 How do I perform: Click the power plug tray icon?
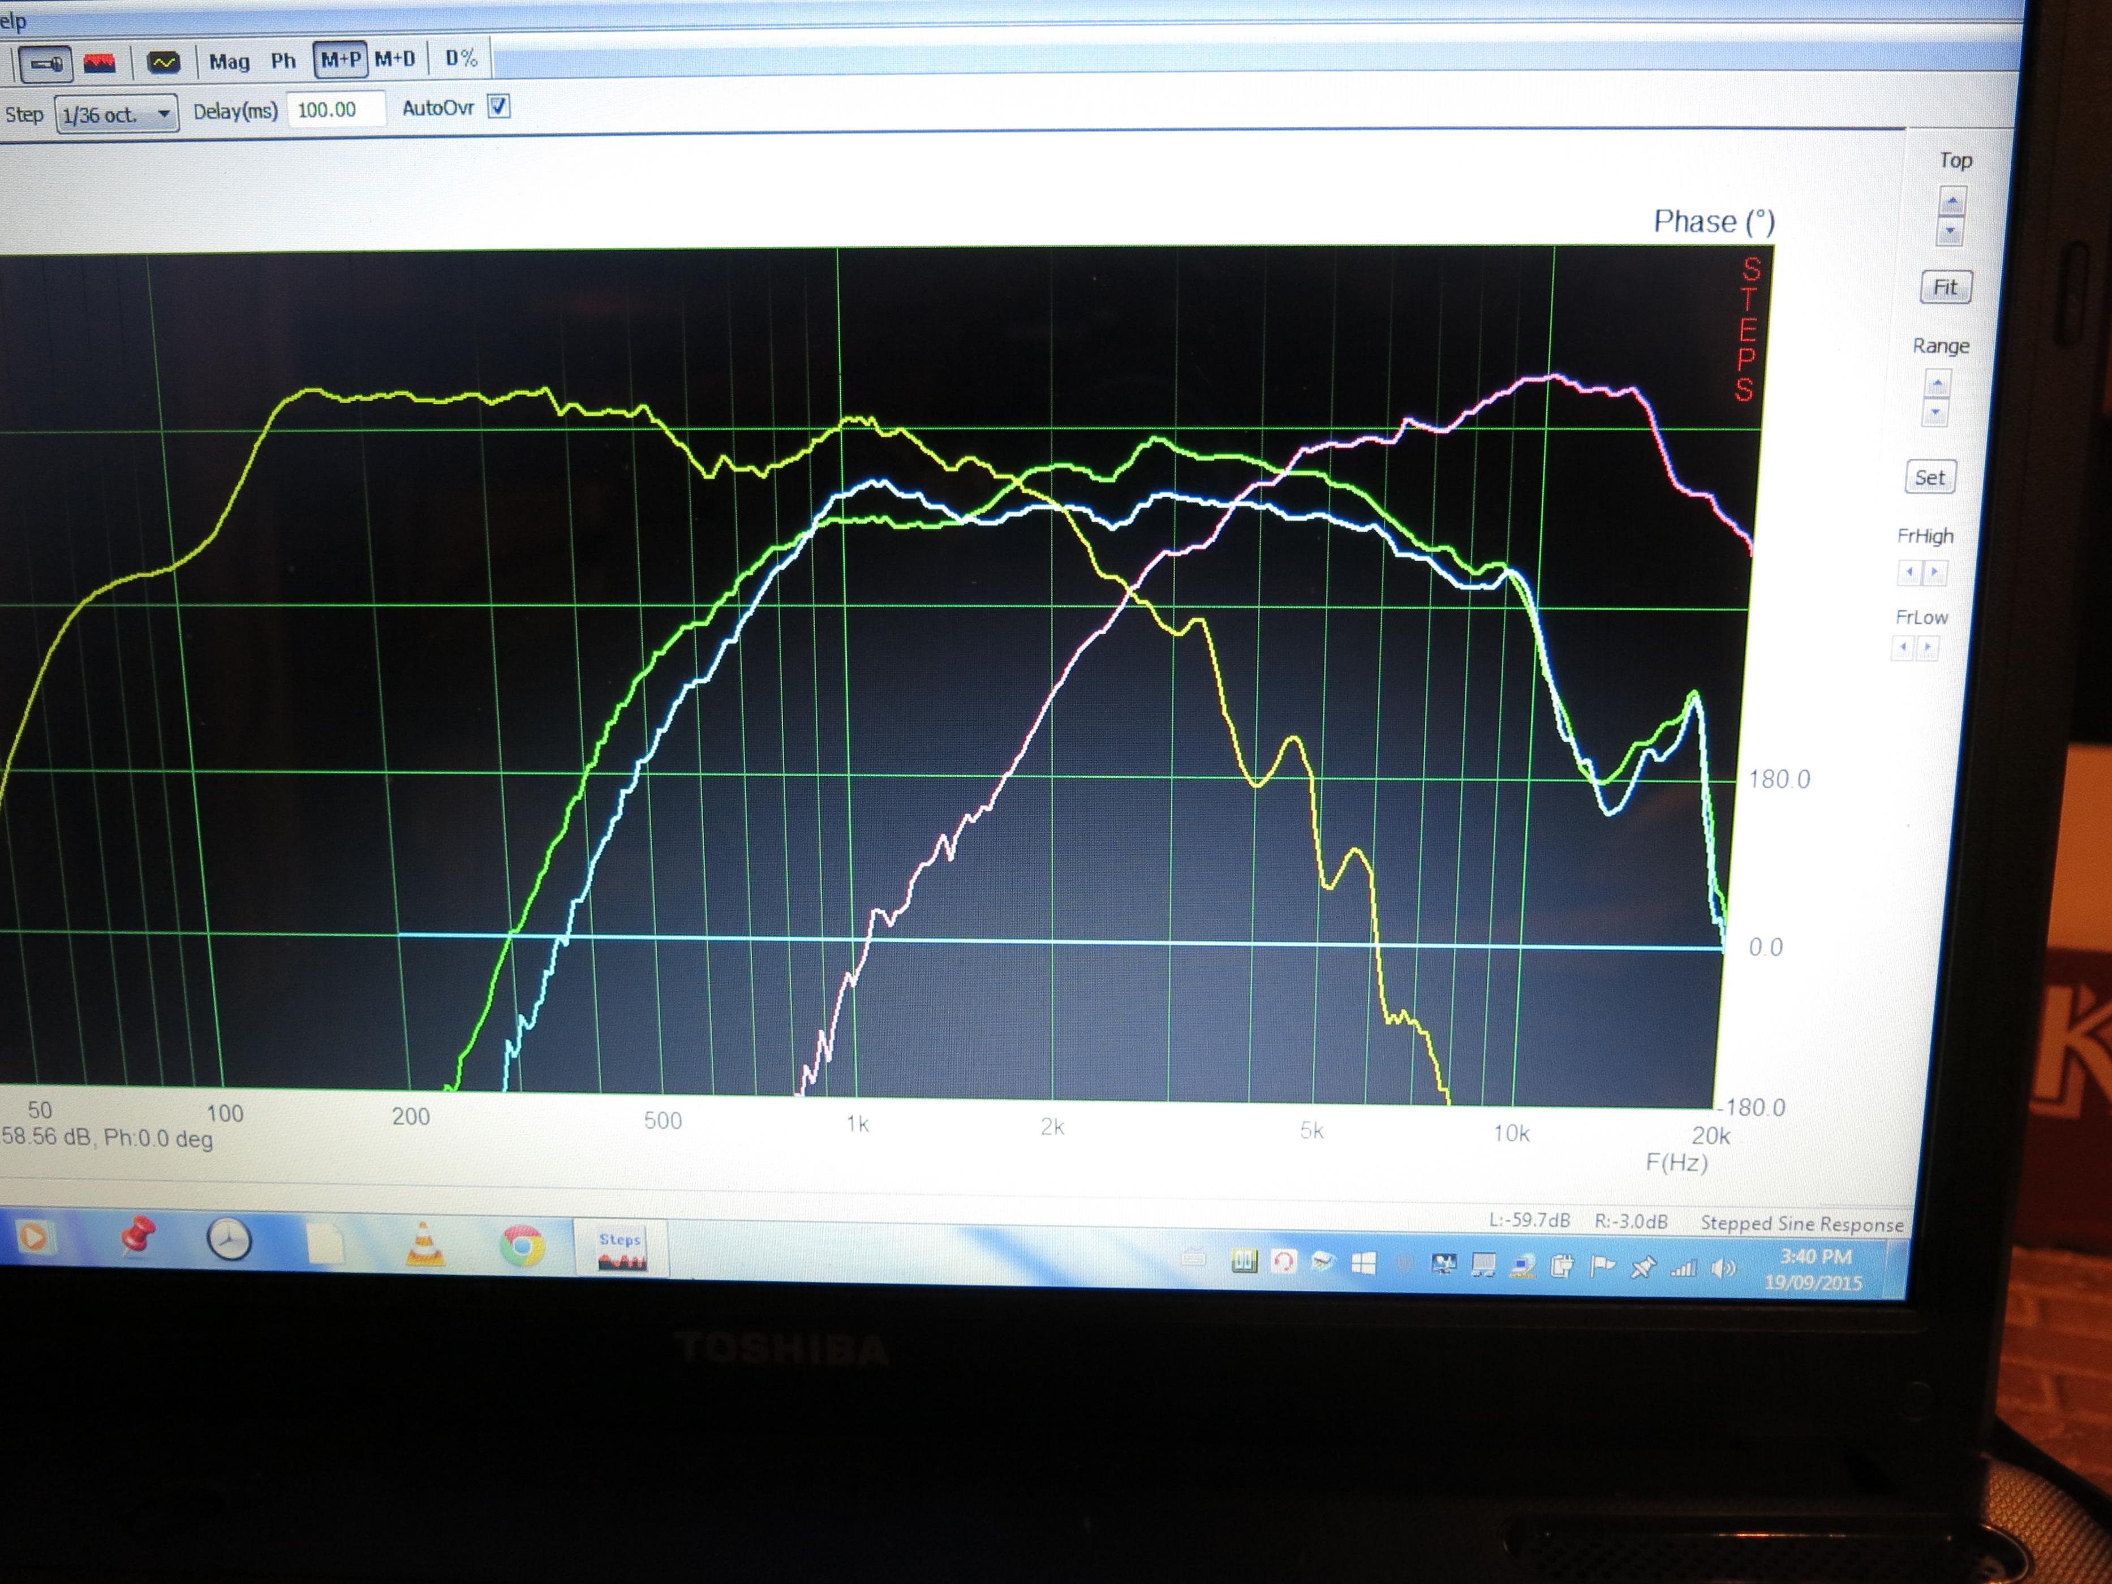point(1561,1266)
